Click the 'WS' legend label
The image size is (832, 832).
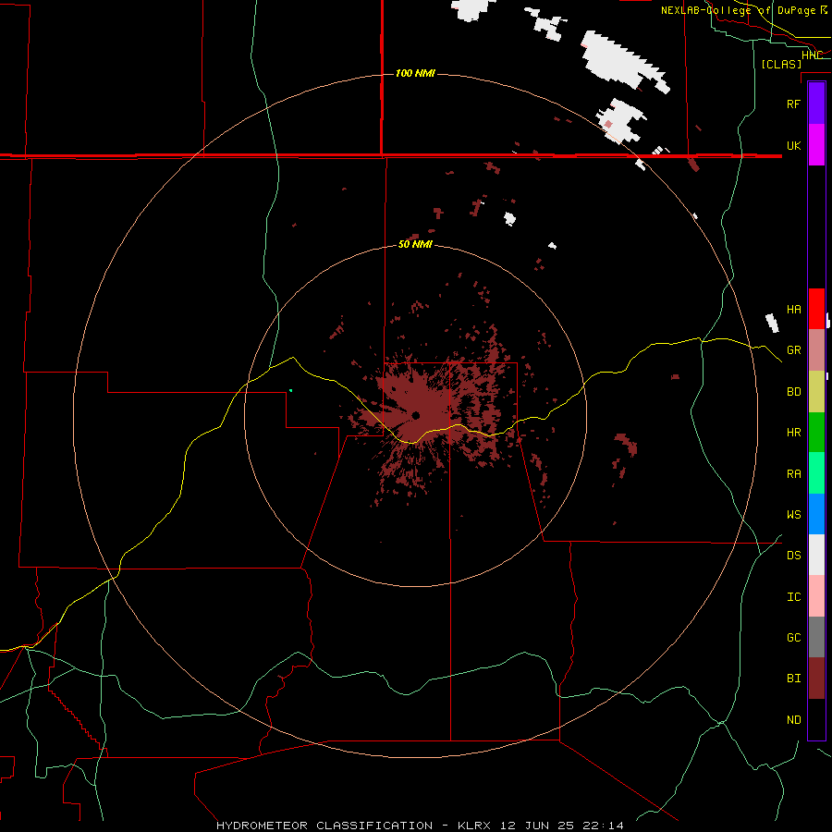(793, 515)
